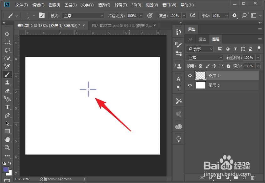Add a layer mask
265x183 pixels.
[219, 178]
